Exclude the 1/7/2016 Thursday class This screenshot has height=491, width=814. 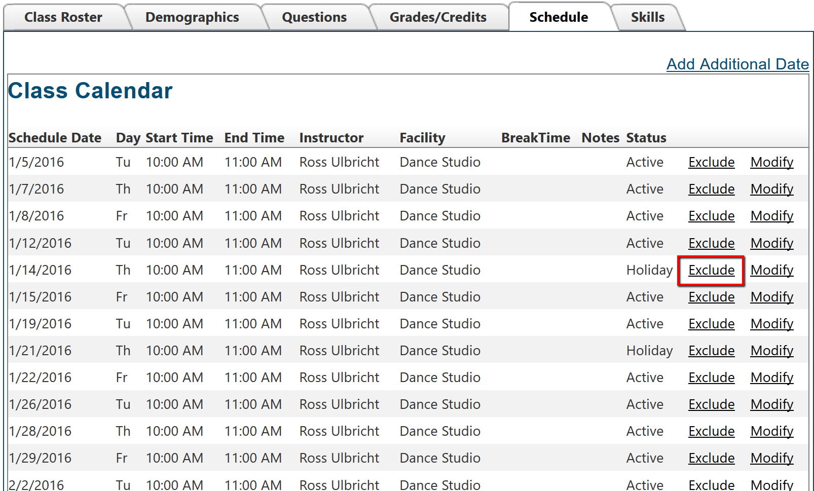pos(711,189)
